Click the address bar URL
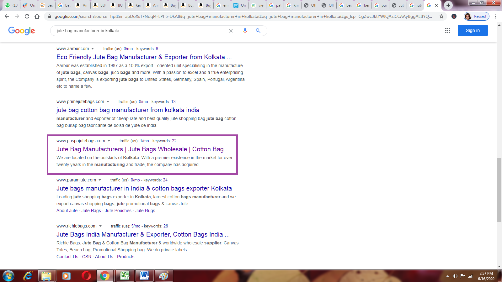Image resolution: width=502 pixels, height=282 pixels. (x=243, y=16)
